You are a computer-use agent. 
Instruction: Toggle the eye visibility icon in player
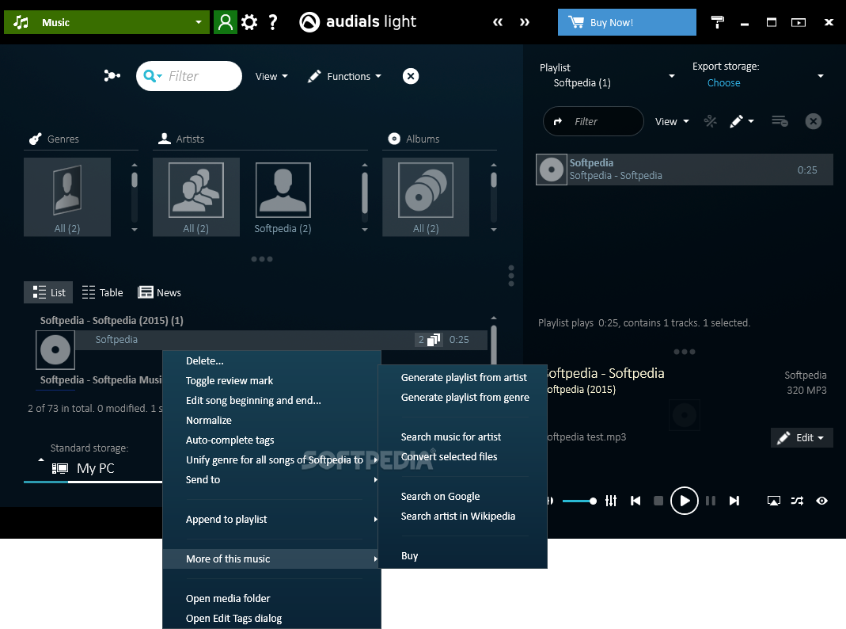pyautogui.click(x=821, y=501)
